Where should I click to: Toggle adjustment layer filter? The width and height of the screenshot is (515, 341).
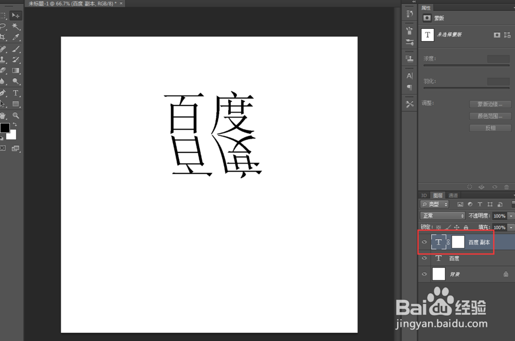(x=470, y=204)
